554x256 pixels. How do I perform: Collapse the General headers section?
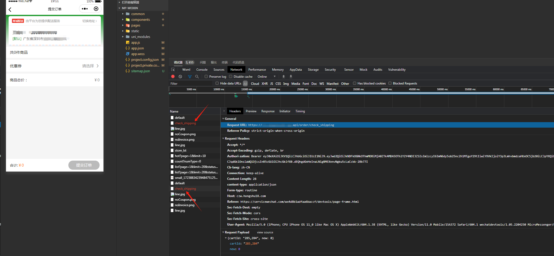223,119
